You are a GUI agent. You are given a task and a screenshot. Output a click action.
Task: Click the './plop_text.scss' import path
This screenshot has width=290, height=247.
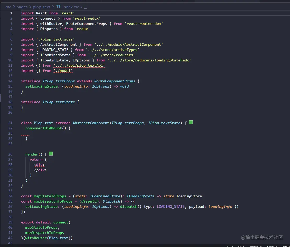[x=55, y=39]
